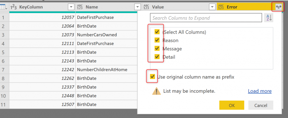288x118 pixels.
Task: Click the ABC123 type icon for Error
Action: [221, 7]
